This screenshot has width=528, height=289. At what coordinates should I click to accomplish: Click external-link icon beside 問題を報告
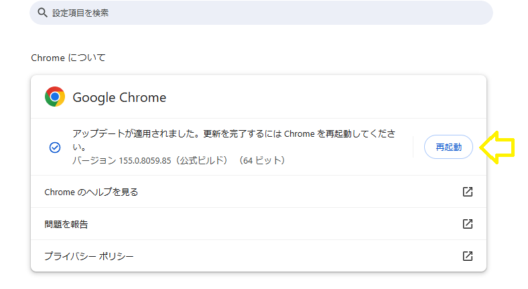468,224
